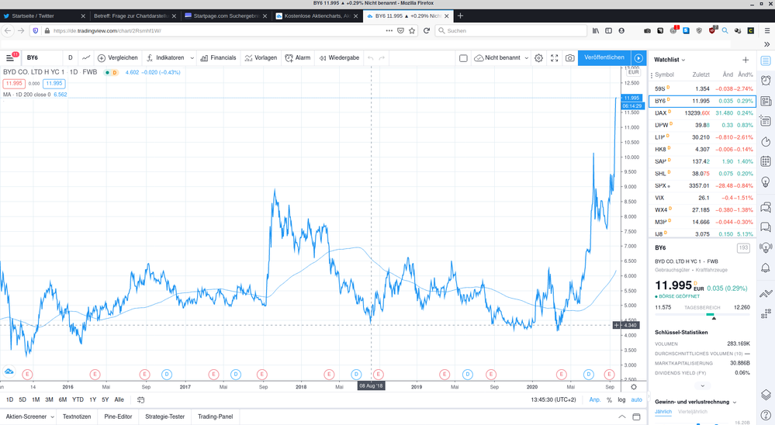This screenshot has height=425, width=775.
Task: Toggle percent scale on price axis
Action: click(x=609, y=400)
